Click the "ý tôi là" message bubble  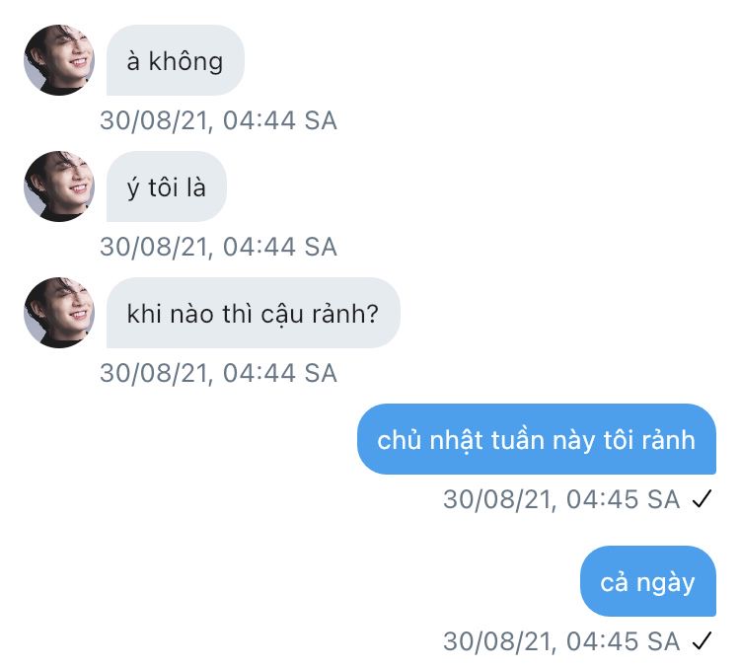click(166, 186)
